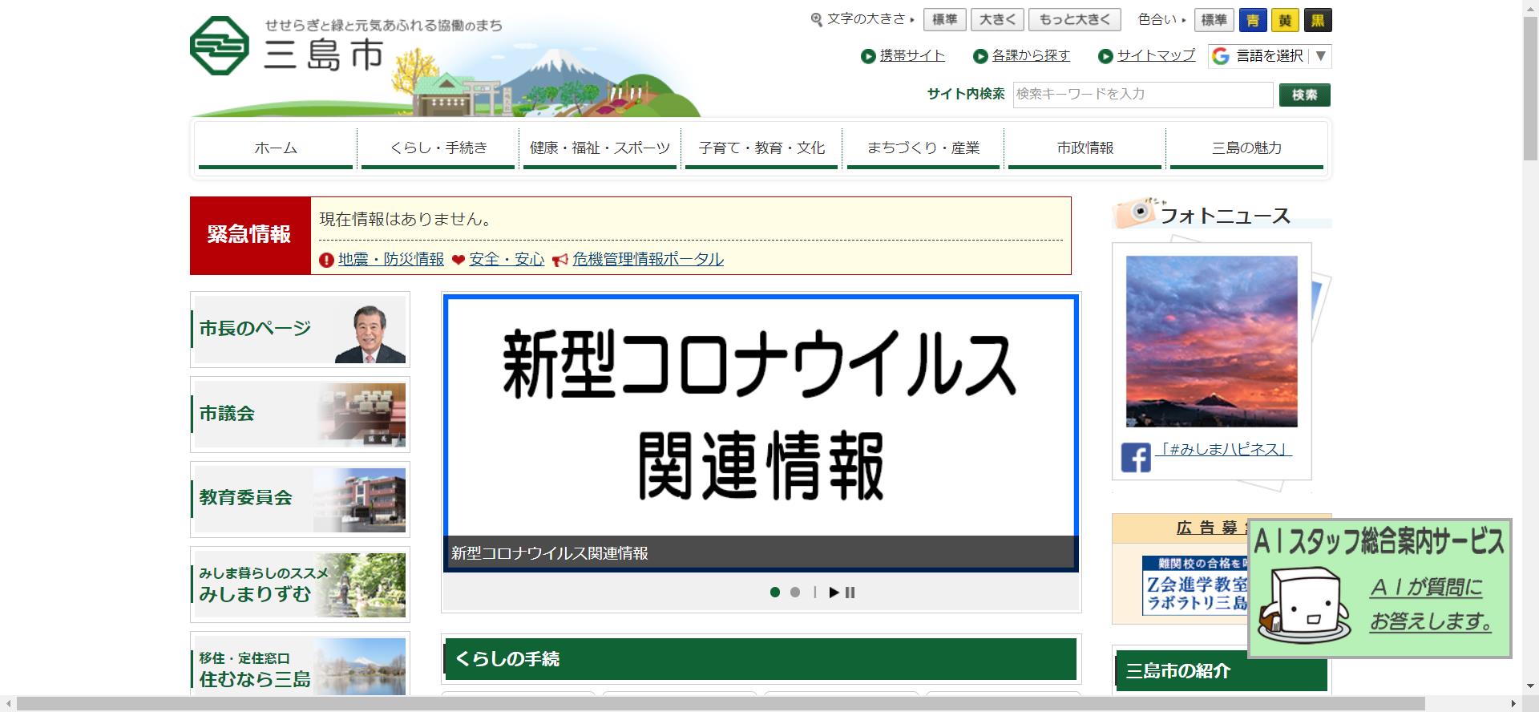Open the 危機管理情報ポータル link
The image size is (1539, 712).
pyautogui.click(x=648, y=260)
